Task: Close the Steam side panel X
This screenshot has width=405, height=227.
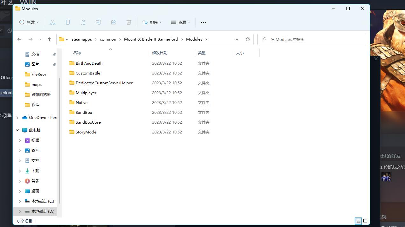Action: pyautogui.click(x=376, y=59)
